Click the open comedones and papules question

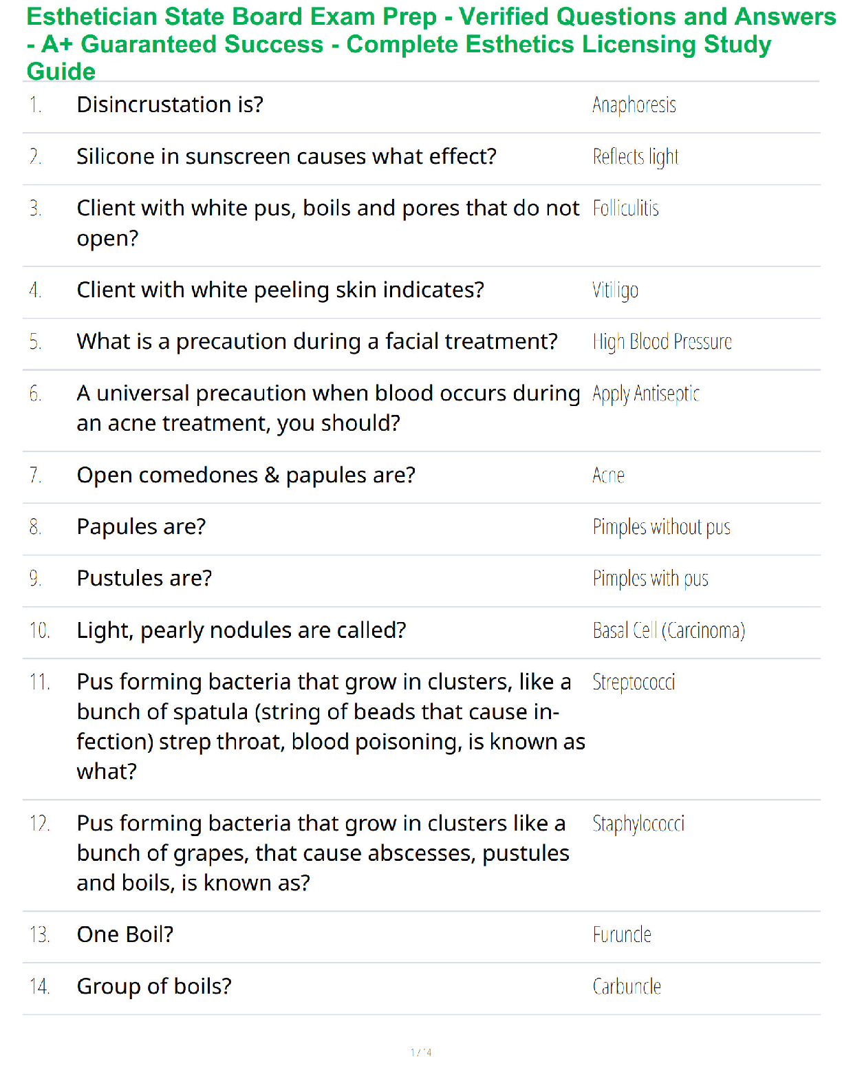246,475
